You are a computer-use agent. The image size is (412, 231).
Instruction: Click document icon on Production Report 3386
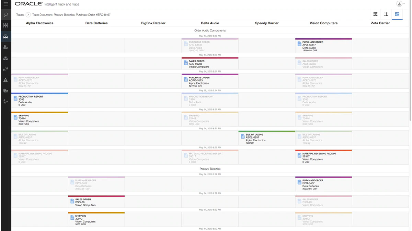tap(15, 98)
